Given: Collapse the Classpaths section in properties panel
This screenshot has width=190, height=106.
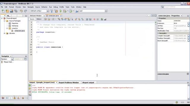Looking at the screenshot, I should (x=158, y=33).
